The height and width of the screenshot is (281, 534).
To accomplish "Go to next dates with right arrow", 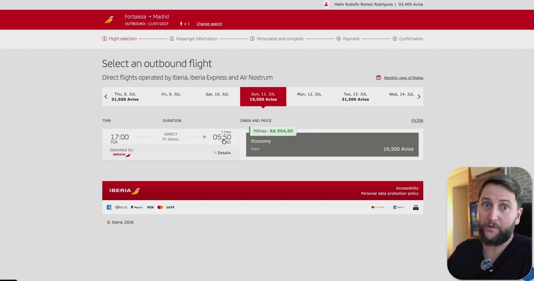I will (419, 96).
